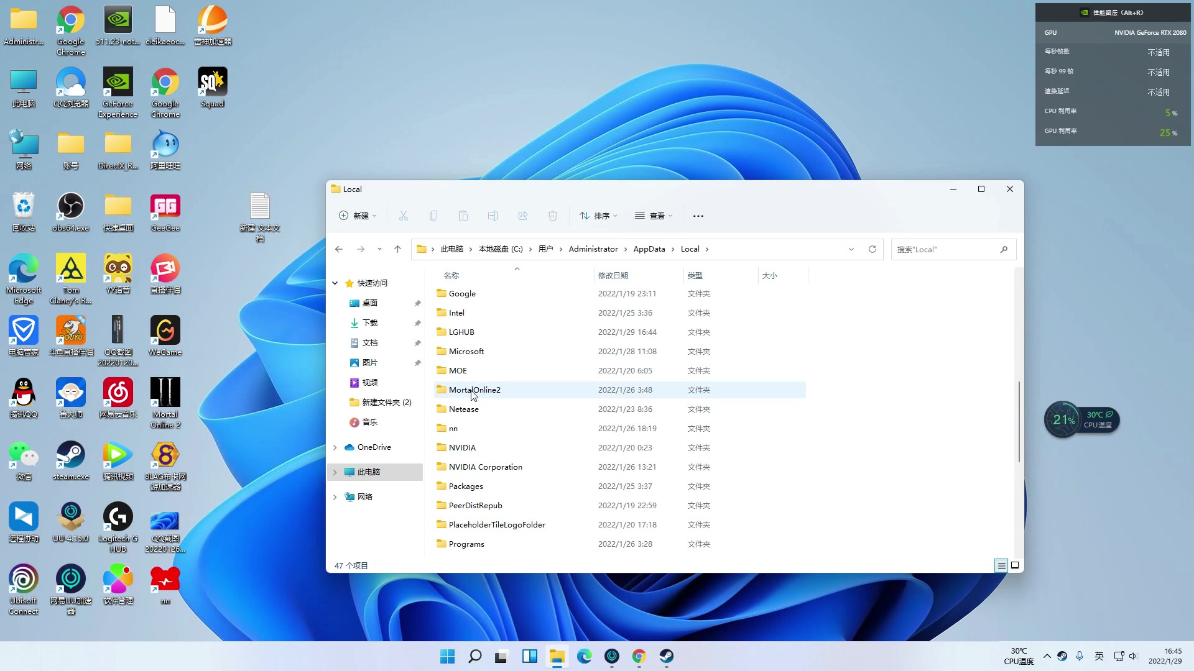Viewport: 1194px width, 671px height.
Task: Go up one folder with up arrow
Action: coord(398,249)
